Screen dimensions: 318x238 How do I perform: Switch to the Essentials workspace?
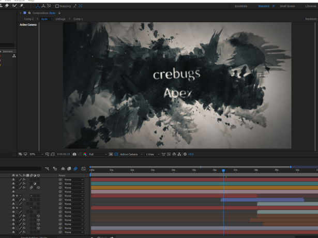(x=241, y=6)
